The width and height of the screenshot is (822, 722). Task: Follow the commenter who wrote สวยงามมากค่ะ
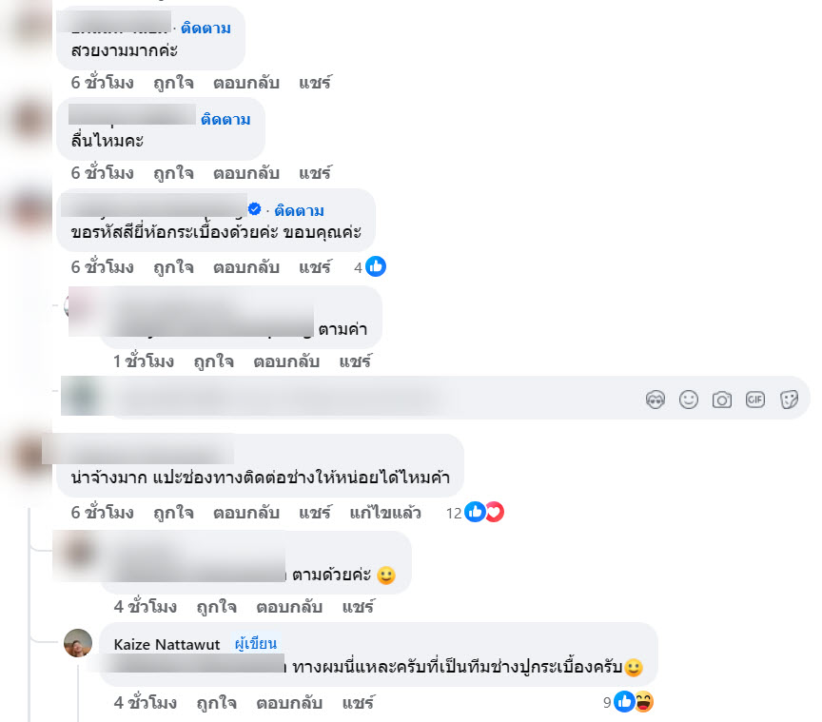(x=205, y=28)
